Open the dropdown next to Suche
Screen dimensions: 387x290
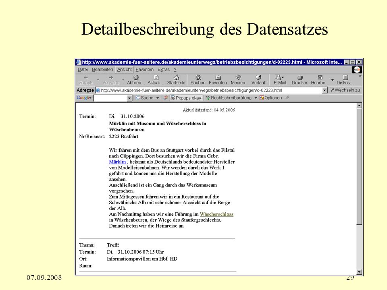(x=158, y=98)
